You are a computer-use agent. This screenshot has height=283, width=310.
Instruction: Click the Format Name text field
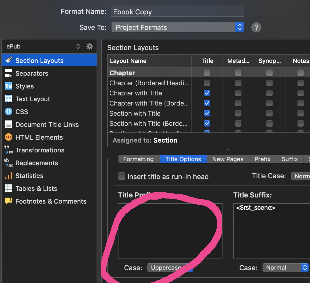[x=177, y=12]
